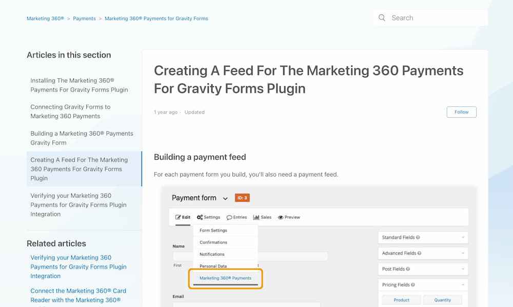
Task: Open the Preview tab label
Action: coord(292,217)
